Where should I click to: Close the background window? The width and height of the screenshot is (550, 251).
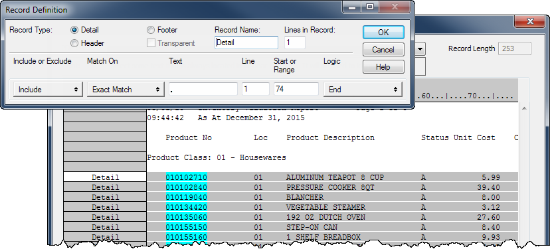[x=529, y=21]
